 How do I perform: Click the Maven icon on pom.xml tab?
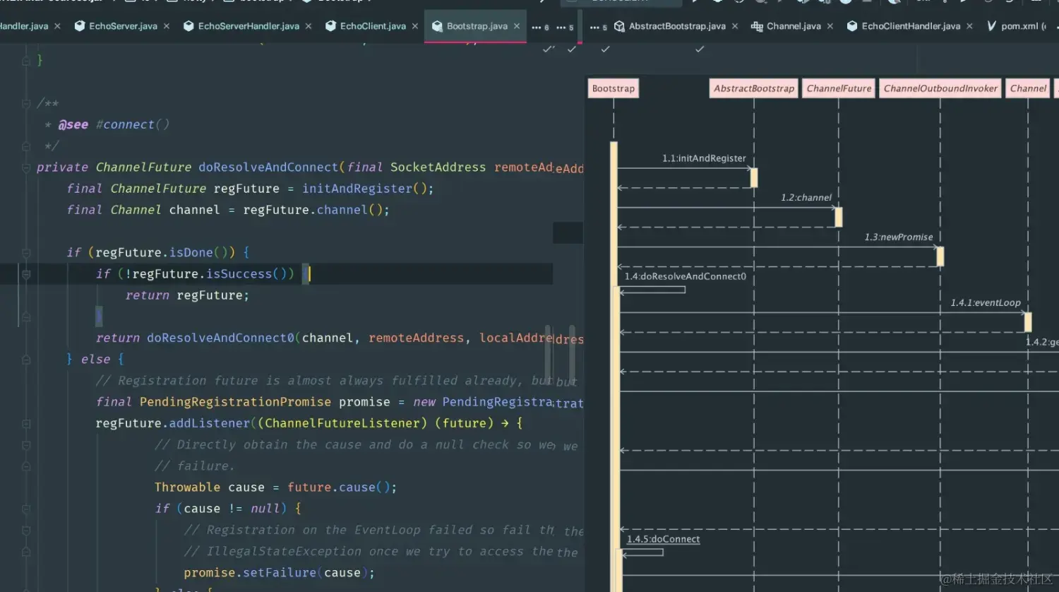click(991, 26)
